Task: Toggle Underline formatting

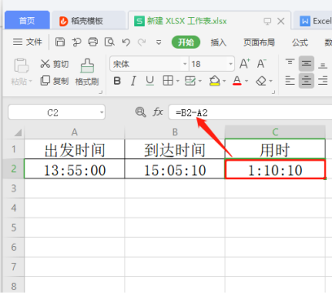Action: pyautogui.click(x=150, y=81)
